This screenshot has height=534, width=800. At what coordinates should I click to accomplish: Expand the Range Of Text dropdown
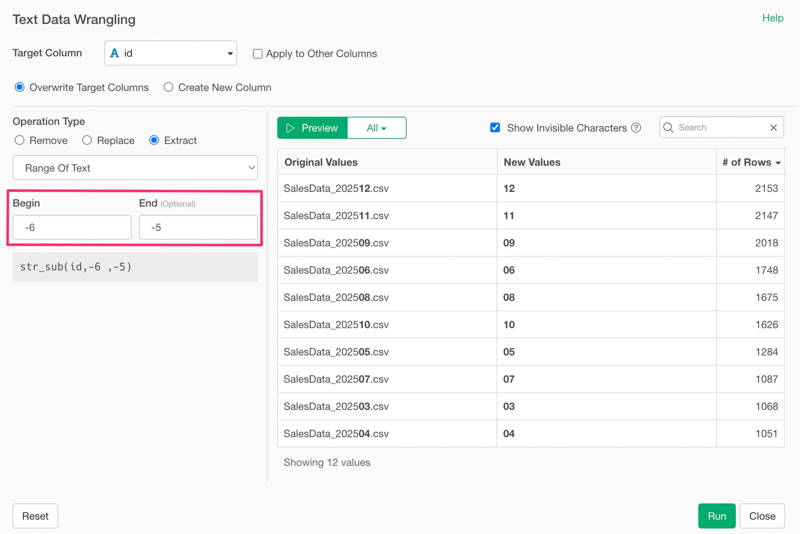(x=135, y=168)
